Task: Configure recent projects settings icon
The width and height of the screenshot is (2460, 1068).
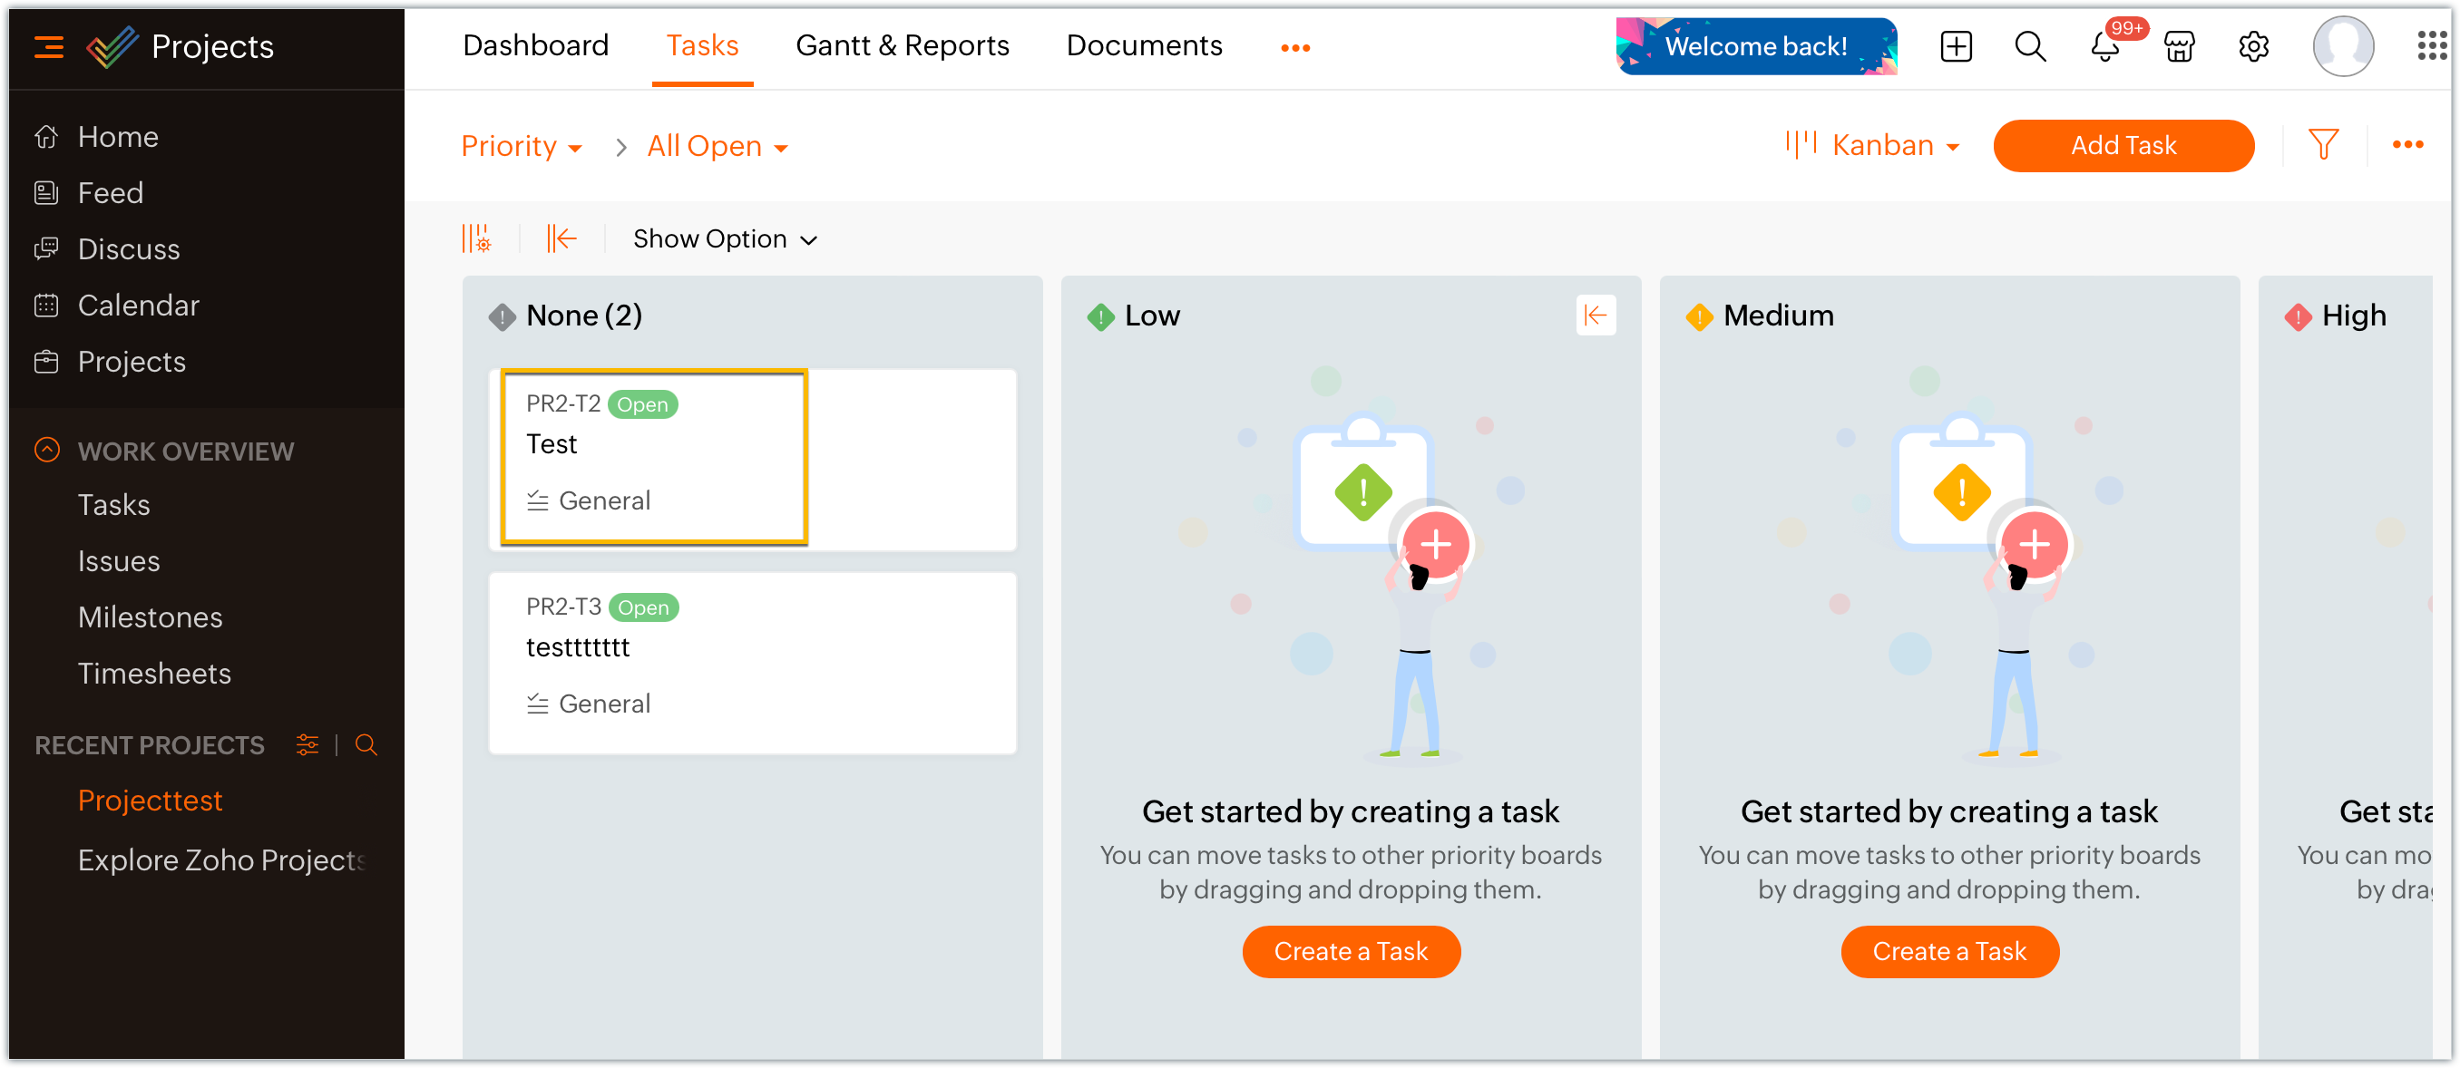Action: point(307,744)
